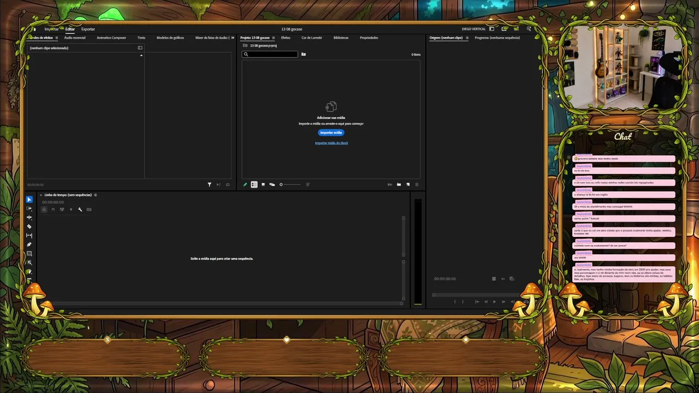699x393 pixels.
Task: Toggle snap in timeline
Action: pos(53,209)
